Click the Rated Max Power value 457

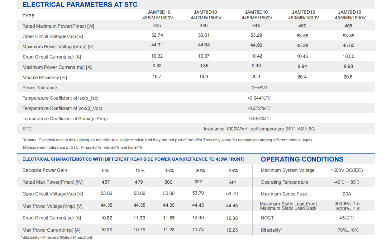point(106,182)
